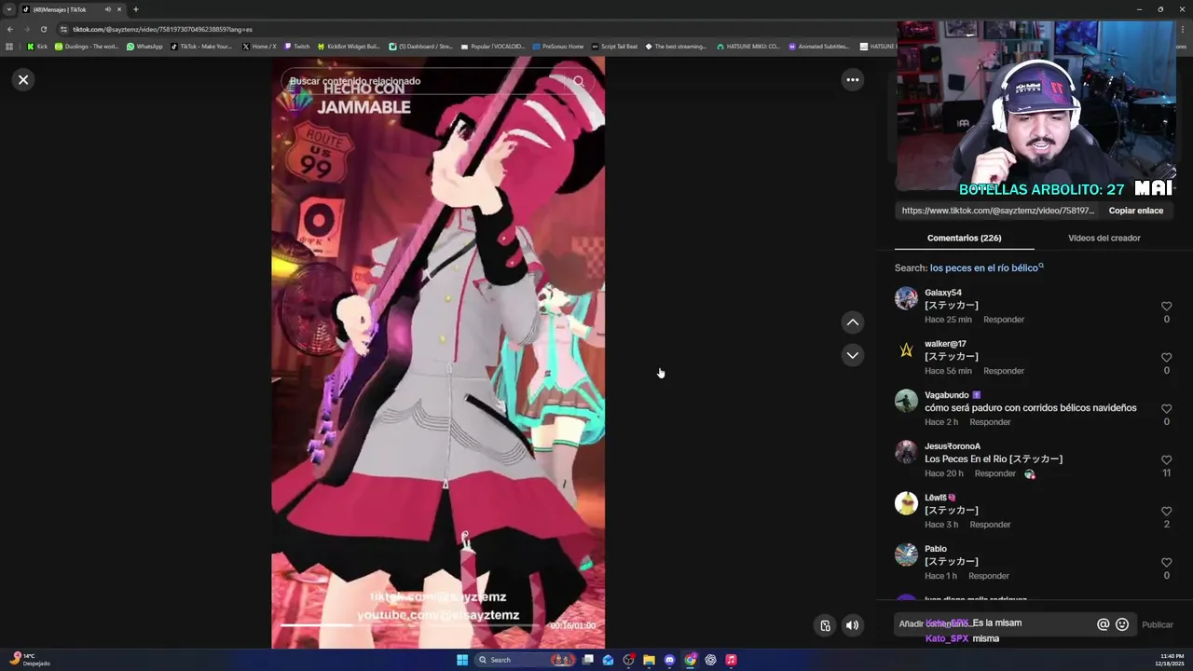Reply to Jesus's comment
The image size is (1193, 671).
994,473
